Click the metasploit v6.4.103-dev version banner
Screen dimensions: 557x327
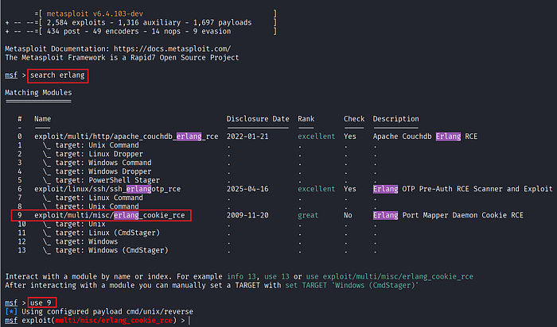(95, 13)
